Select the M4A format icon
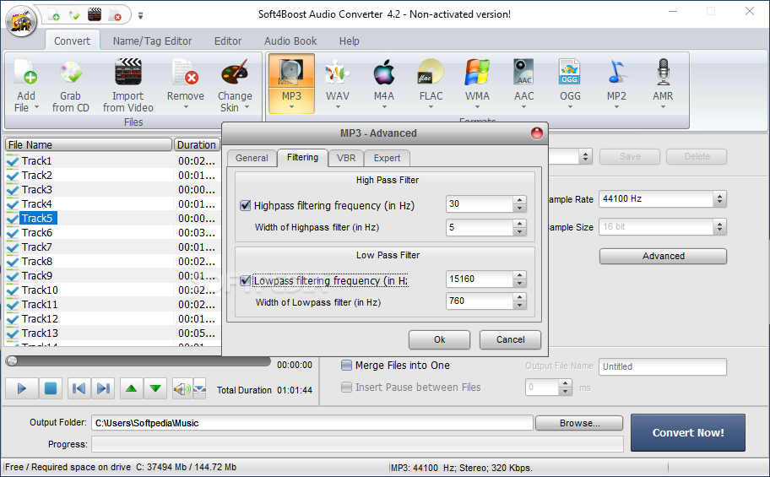The width and height of the screenshot is (770, 477). point(384,73)
